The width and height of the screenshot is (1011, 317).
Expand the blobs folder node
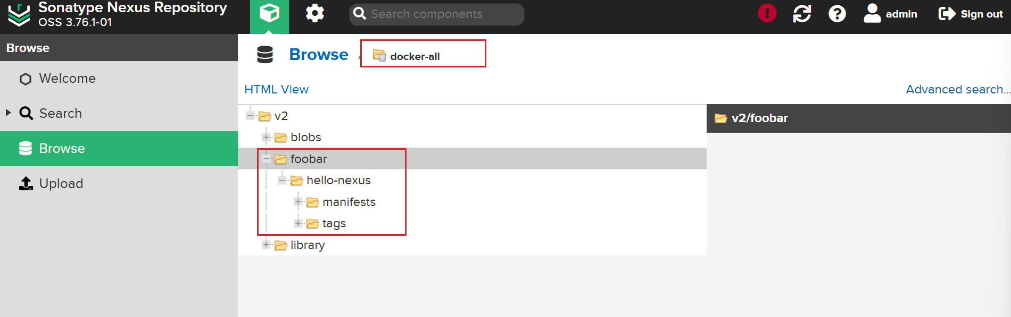266,137
